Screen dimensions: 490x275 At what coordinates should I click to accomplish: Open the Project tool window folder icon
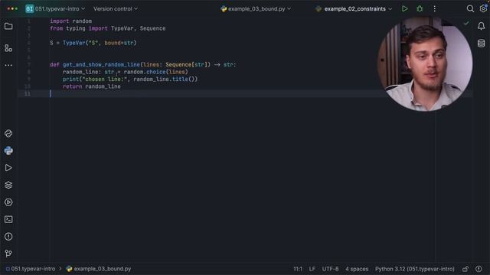[x=8, y=26]
